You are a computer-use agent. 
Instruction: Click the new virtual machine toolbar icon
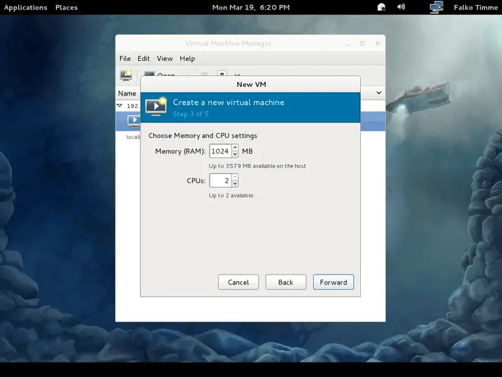(x=126, y=75)
